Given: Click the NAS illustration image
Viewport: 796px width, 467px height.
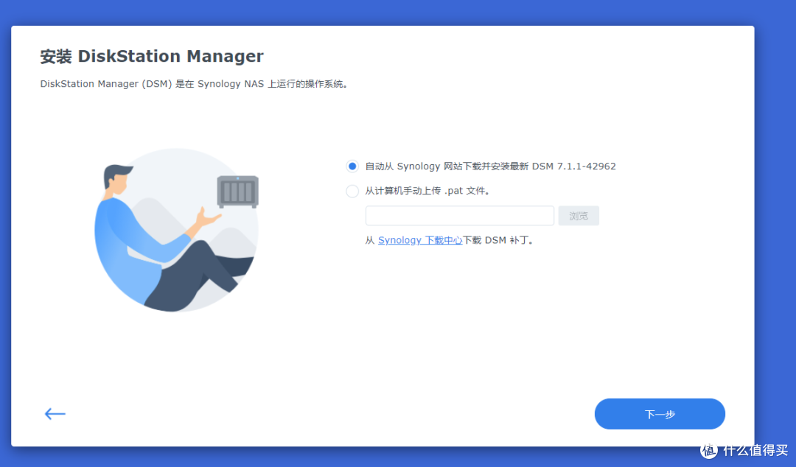Looking at the screenshot, I should tap(177, 230).
